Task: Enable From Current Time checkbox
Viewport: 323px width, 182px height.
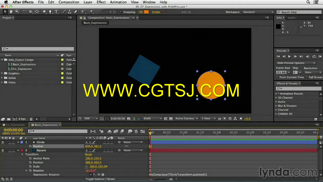Action: coord(277,77)
